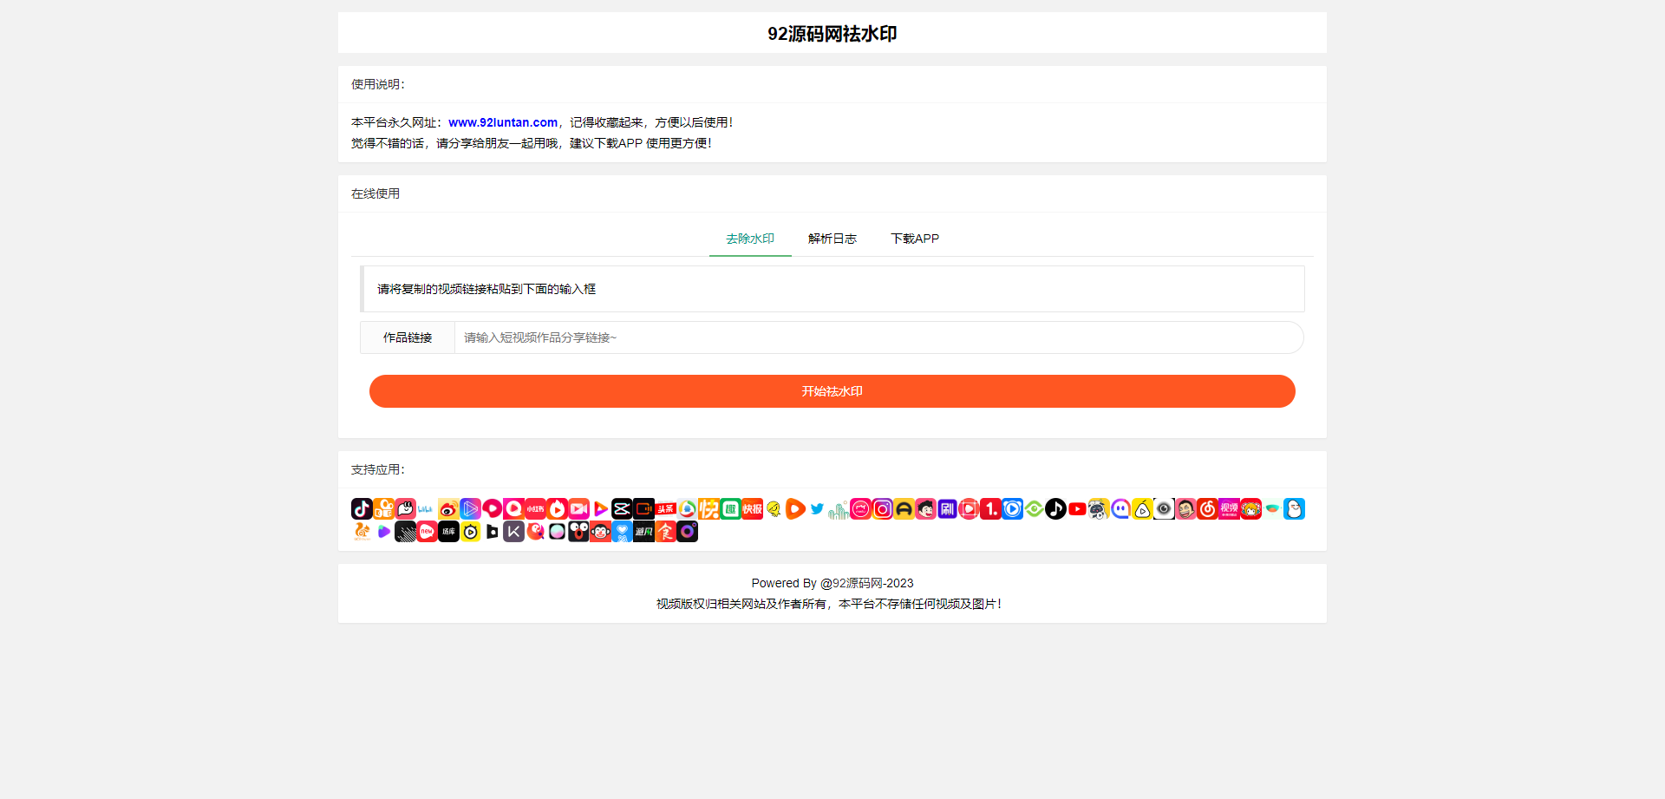Click the 92源码网祛水印 page title

832,34
